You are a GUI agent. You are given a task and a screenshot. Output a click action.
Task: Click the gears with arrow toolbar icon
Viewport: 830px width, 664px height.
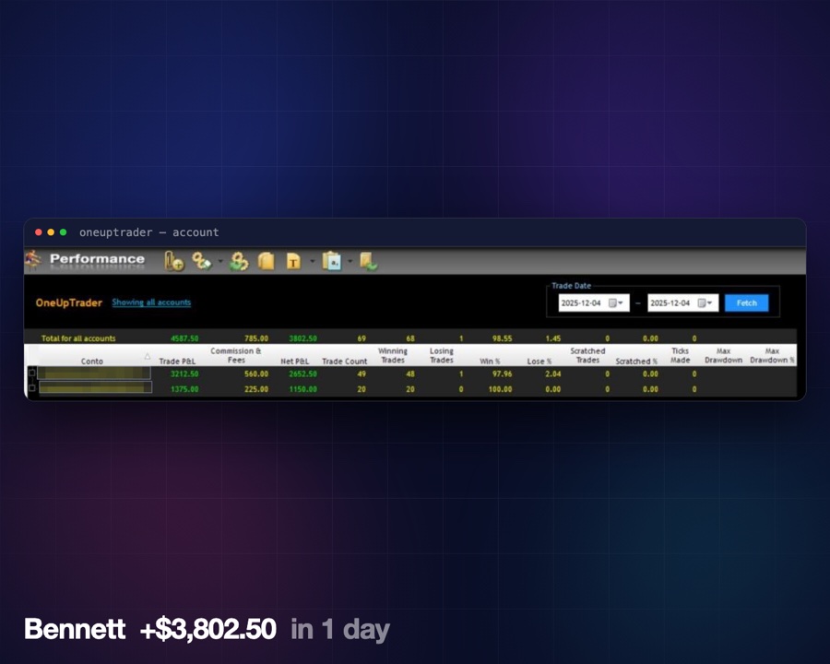click(202, 260)
